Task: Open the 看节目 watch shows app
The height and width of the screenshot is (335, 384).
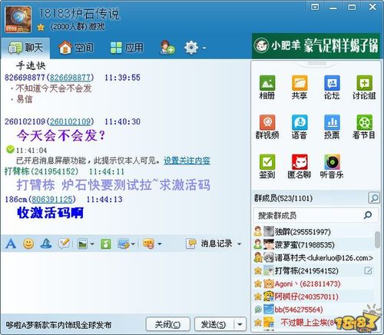Action: [364, 127]
